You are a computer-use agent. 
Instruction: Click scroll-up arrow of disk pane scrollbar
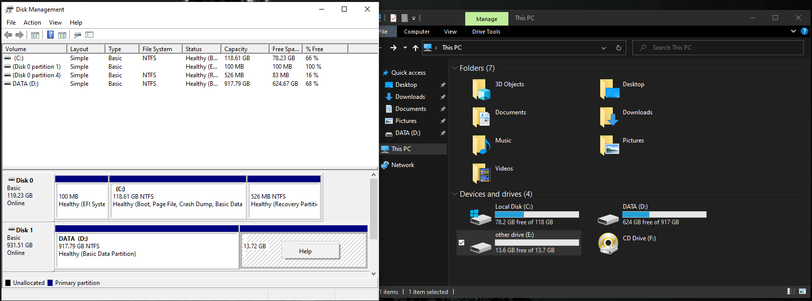tap(373, 175)
